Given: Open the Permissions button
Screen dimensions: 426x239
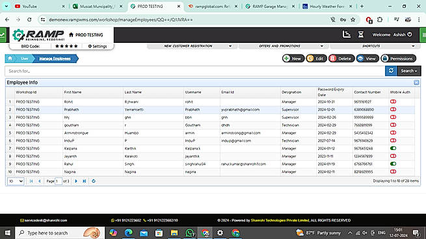Looking at the screenshot, I should point(398,58).
